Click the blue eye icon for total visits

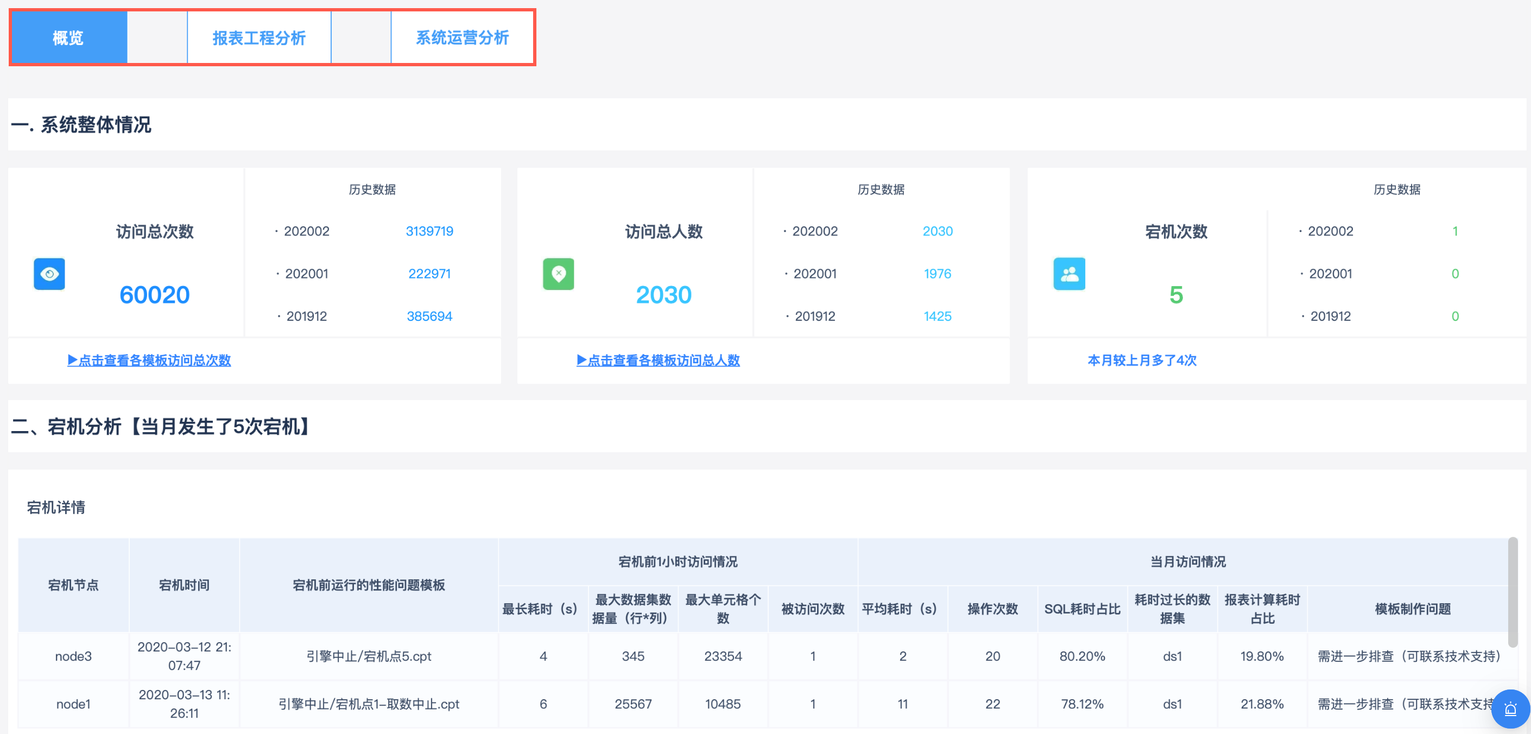(x=49, y=274)
